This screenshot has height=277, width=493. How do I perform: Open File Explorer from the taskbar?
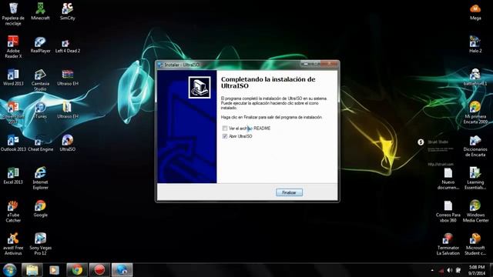(x=32, y=270)
